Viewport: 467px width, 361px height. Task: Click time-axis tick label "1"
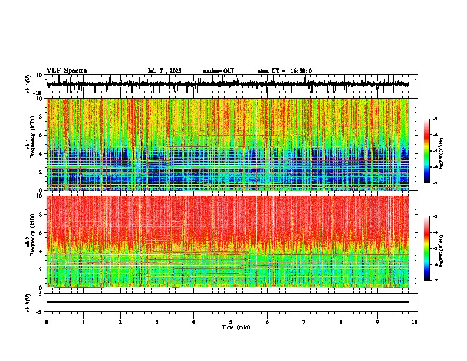coord(83,322)
